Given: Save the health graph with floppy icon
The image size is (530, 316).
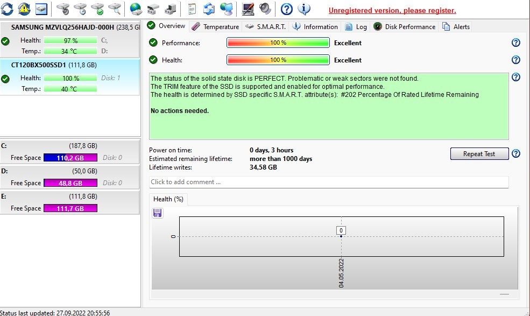Looking at the screenshot, I should [x=158, y=213].
